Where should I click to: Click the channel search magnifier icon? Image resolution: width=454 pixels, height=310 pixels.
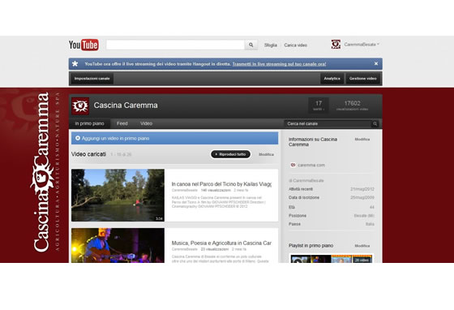(x=375, y=123)
